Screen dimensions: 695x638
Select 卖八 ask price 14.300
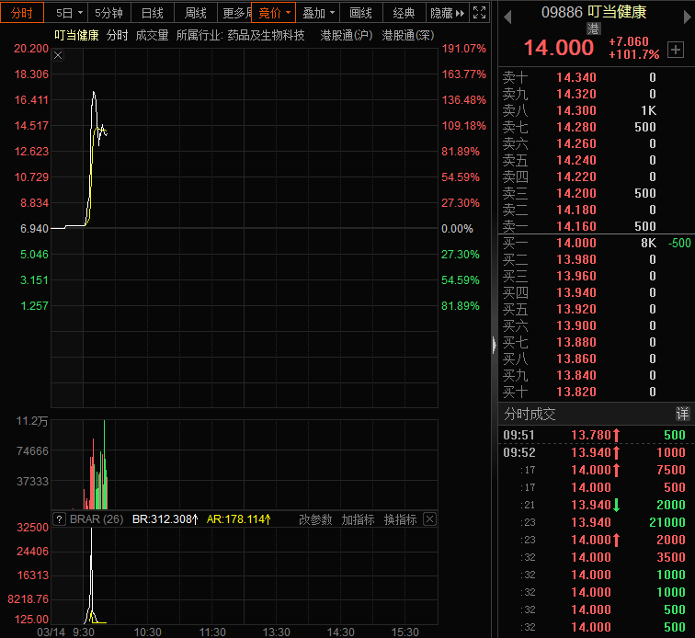(x=576, y=110)
